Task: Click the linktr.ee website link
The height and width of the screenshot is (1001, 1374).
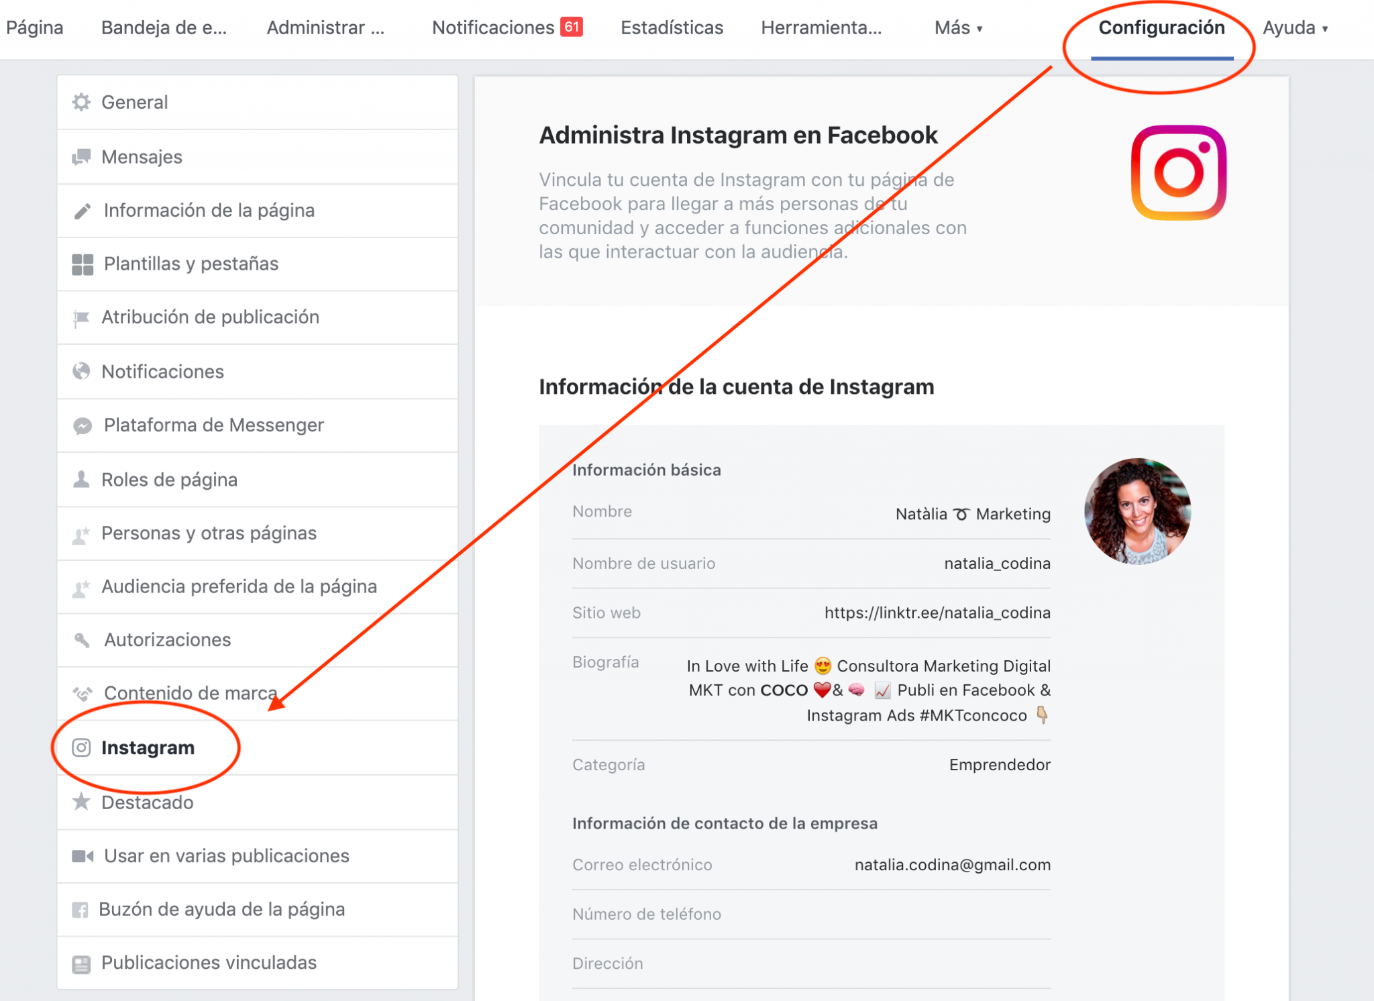Action: [x=937, y=613]
